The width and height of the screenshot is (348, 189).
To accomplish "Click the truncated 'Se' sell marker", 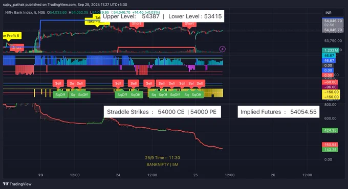I will point(72,83).
